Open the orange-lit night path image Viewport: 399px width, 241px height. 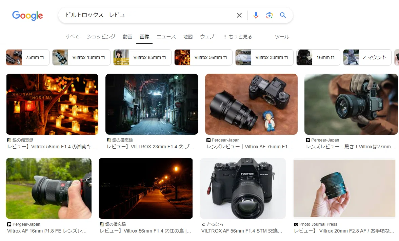[146, 188]
